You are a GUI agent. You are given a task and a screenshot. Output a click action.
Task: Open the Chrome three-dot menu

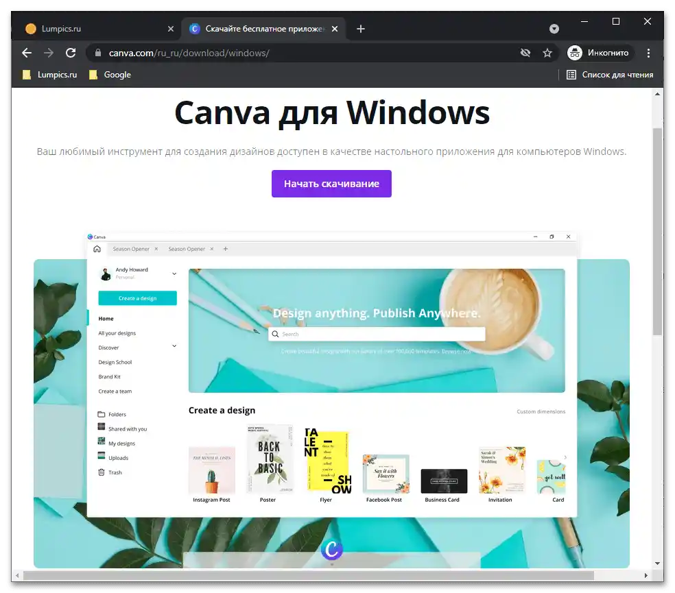pyautogui.click(x=648, y=53)
